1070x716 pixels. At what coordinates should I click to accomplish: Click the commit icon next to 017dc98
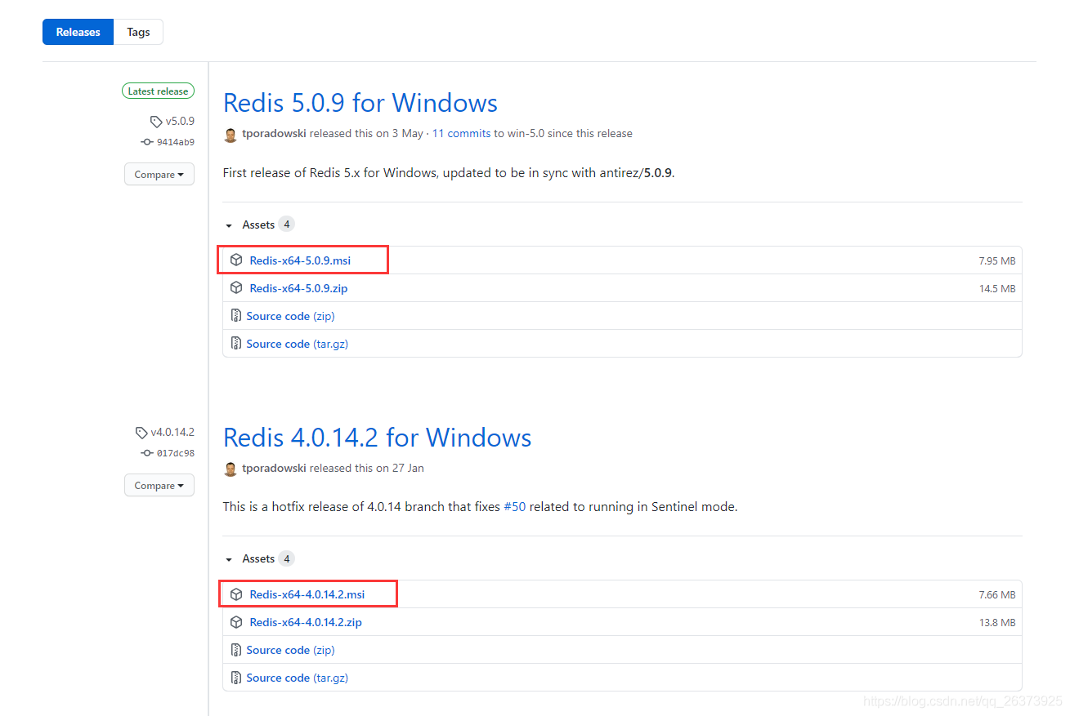[x=147, y=453]
